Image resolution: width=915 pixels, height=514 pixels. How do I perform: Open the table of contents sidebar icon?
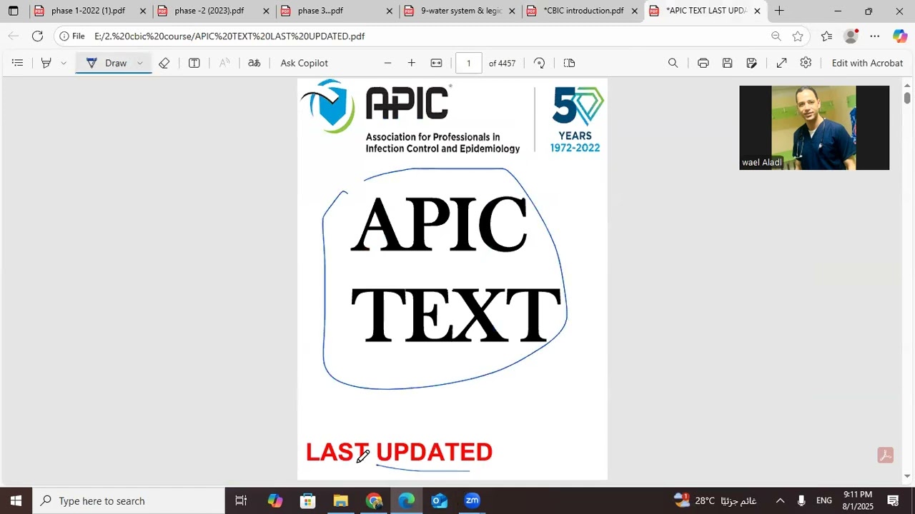coord(18,63)
